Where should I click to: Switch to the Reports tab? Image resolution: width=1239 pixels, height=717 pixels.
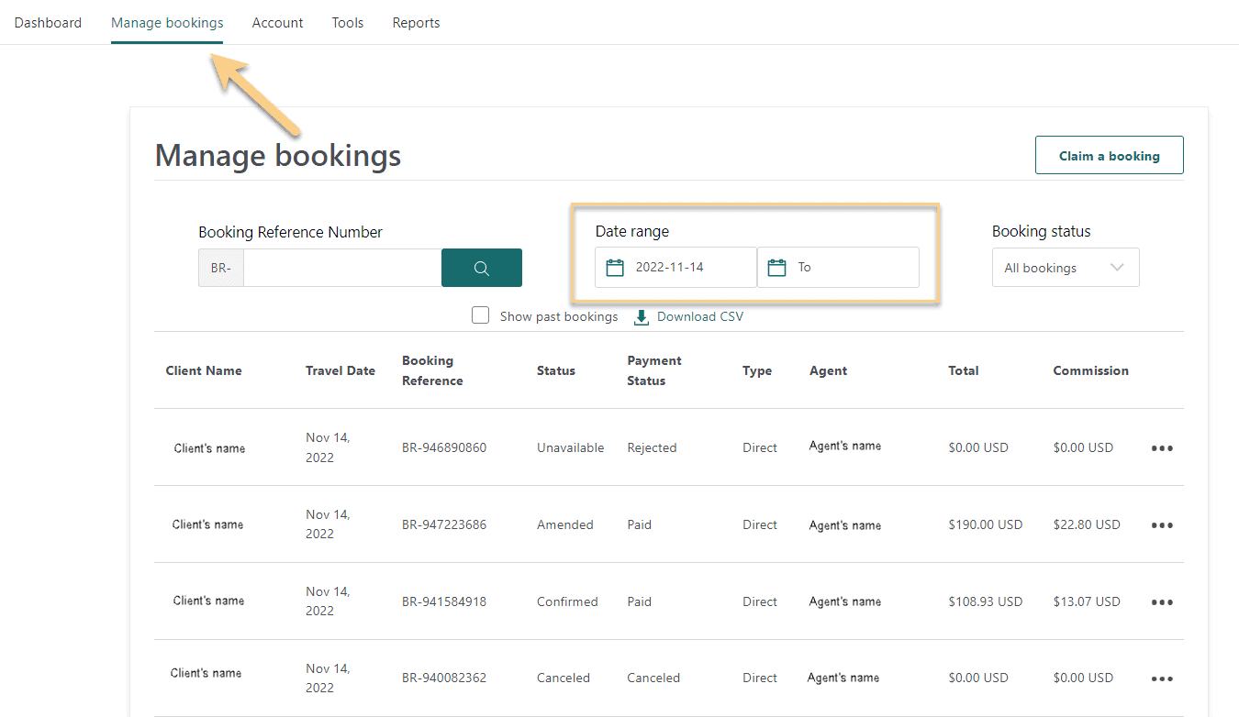pyautogui.click(x=416, y=22)
